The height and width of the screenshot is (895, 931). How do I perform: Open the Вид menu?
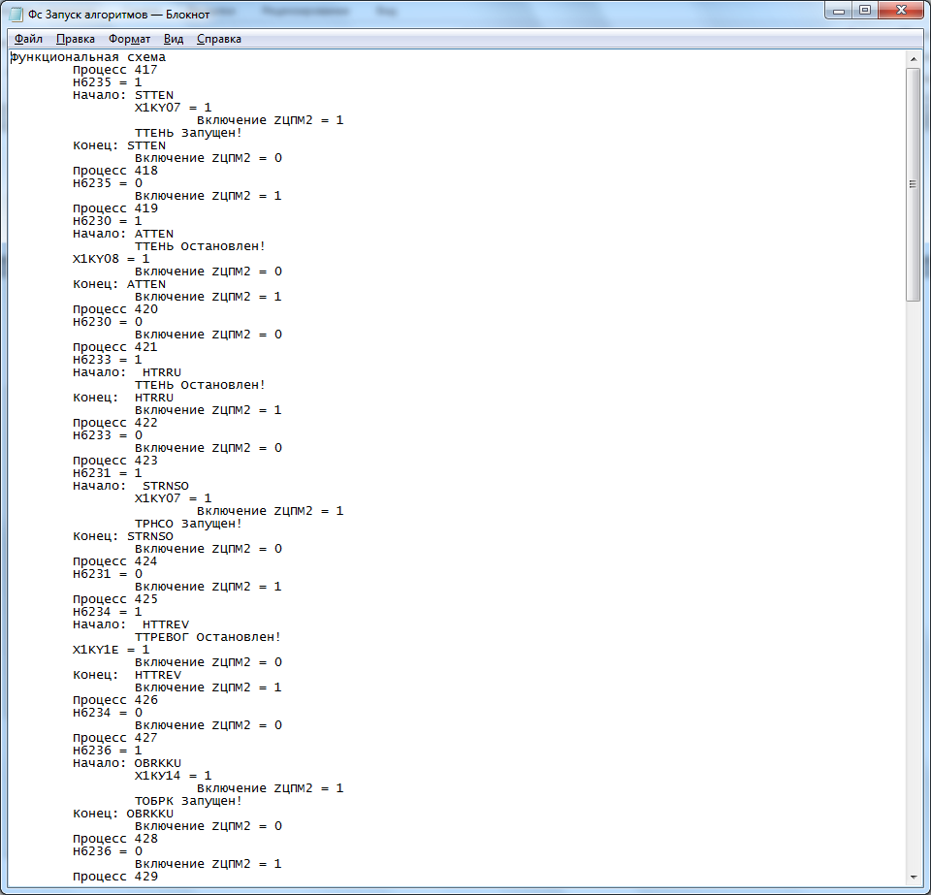(x=174, y=39)
